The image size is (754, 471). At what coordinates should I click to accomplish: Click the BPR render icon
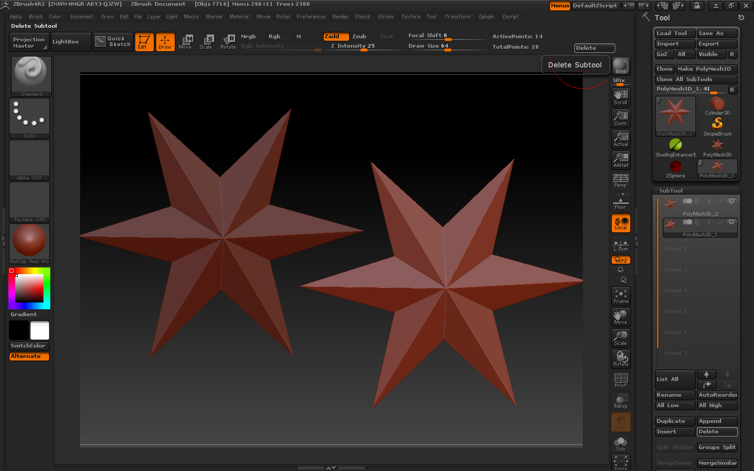point(620,65)
